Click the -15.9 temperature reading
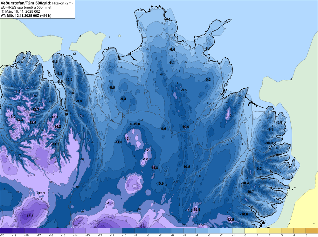 (196, 209)
